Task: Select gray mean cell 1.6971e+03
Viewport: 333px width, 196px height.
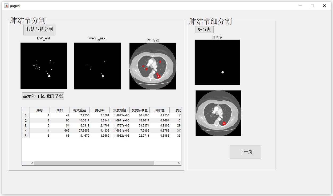Action: (x=120, y=120)
